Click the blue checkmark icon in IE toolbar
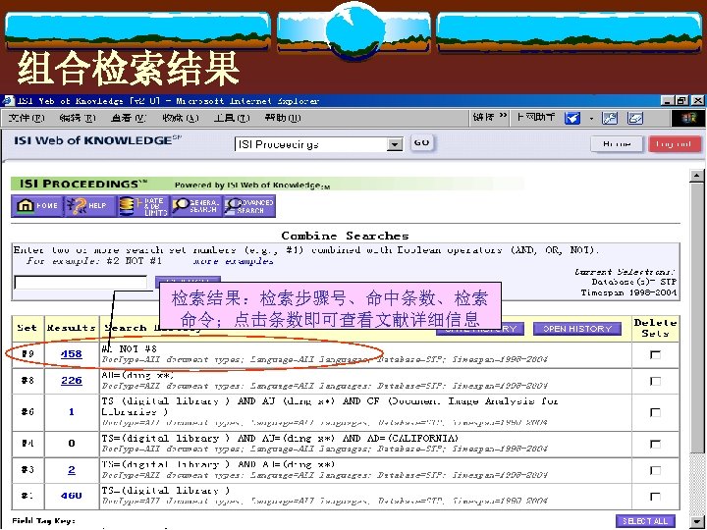Viewport: 707px width, 530px height. 572,118
